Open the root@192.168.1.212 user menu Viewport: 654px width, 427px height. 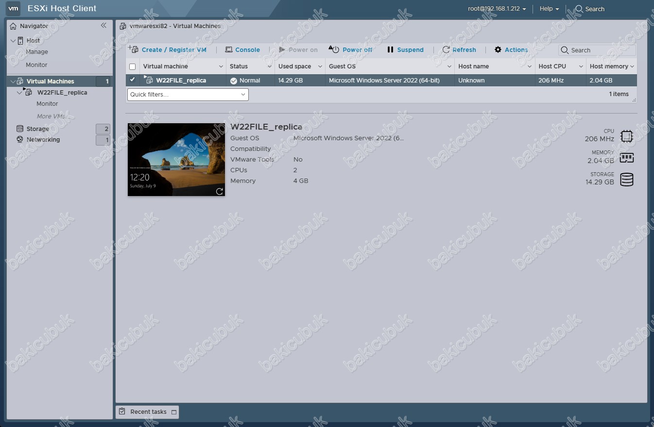click(497, 9)
